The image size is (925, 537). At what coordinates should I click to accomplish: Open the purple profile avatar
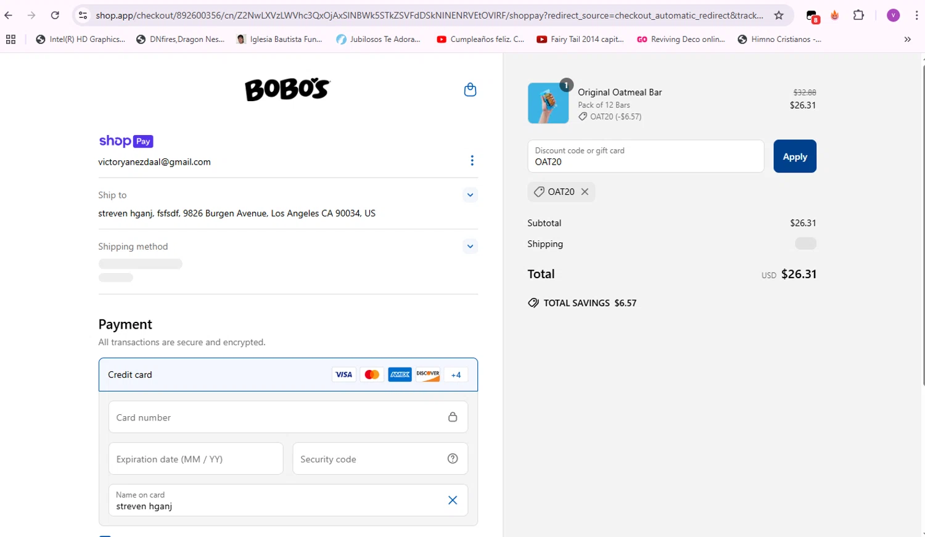[x=893, y=15]
